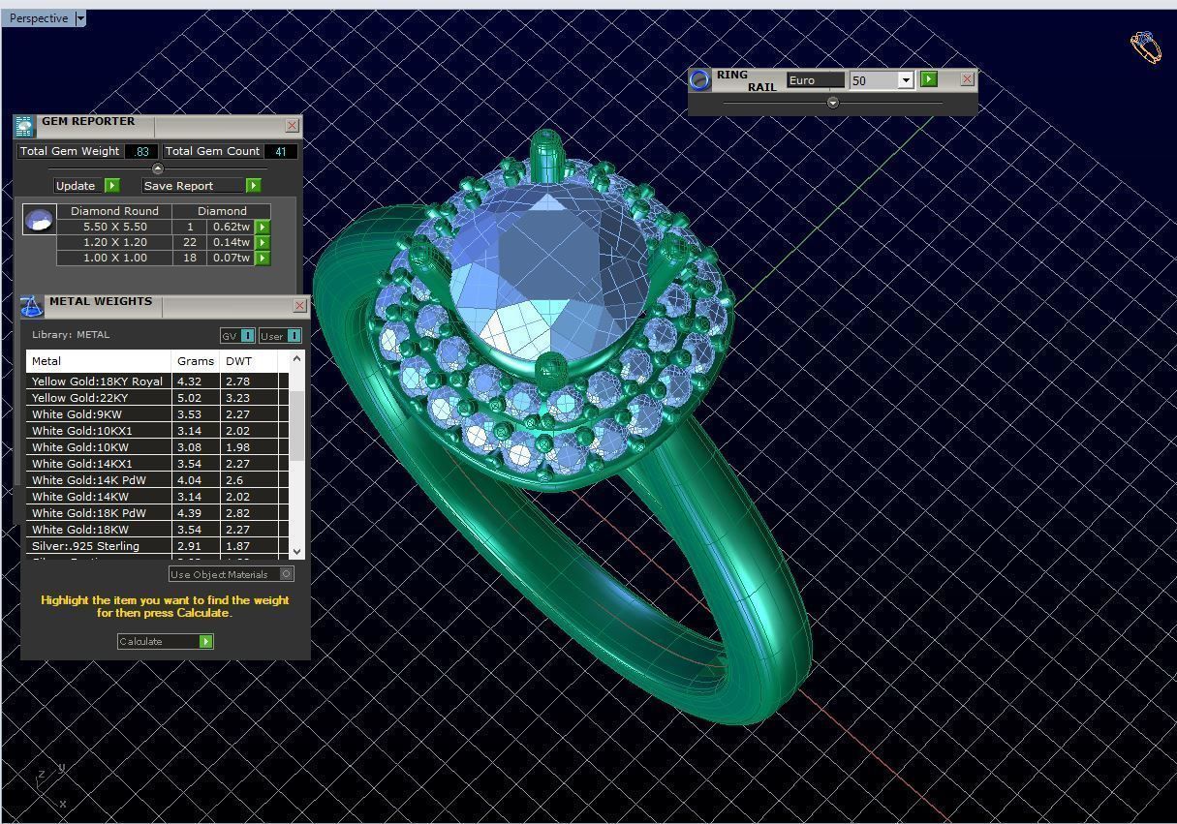Click the metal list scroll up arrow

pyautogui.click(x=296, y=358)
